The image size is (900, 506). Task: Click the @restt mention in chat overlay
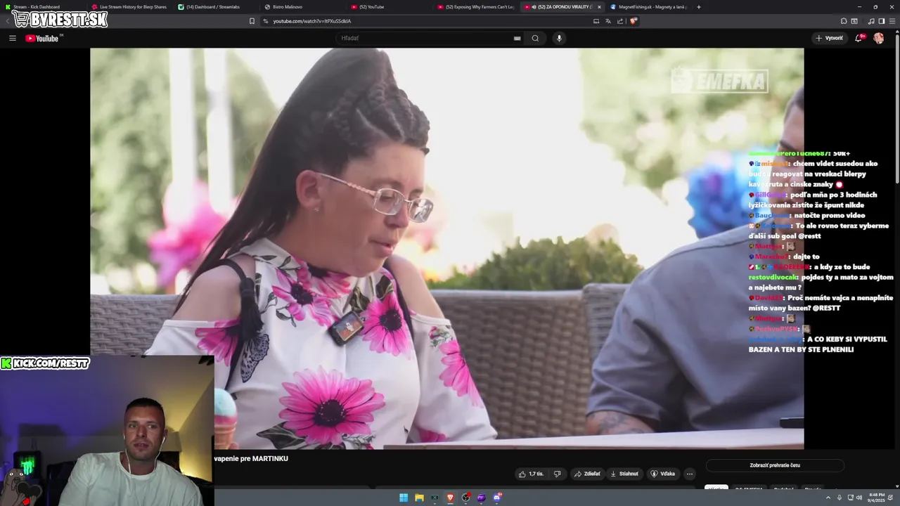[x=810, y=236]
